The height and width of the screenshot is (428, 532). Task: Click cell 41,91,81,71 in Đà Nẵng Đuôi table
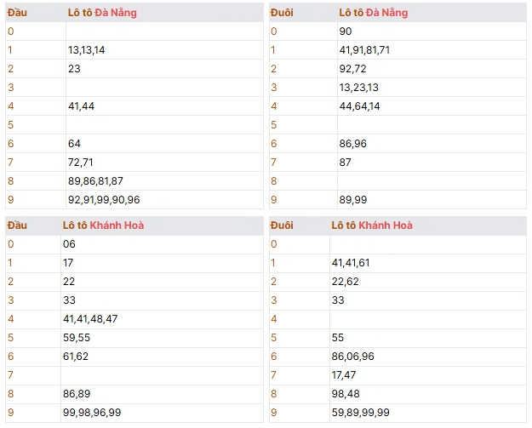coord(432,50)
